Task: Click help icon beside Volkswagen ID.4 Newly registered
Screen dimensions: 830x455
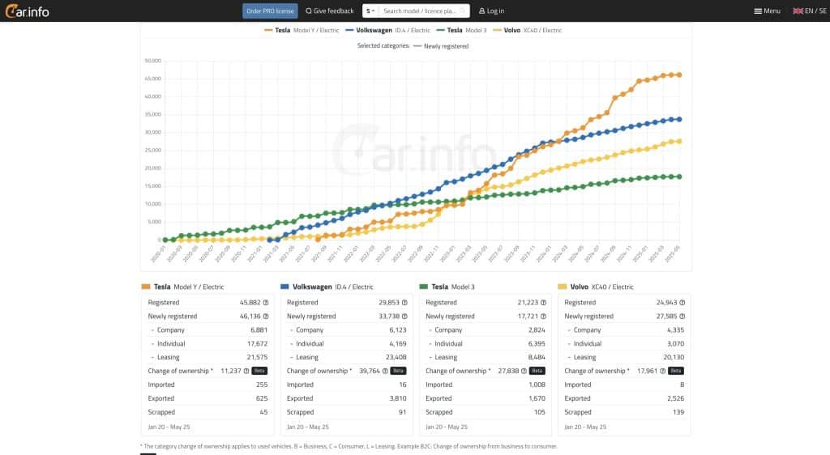Action: [x=404, y=317]
